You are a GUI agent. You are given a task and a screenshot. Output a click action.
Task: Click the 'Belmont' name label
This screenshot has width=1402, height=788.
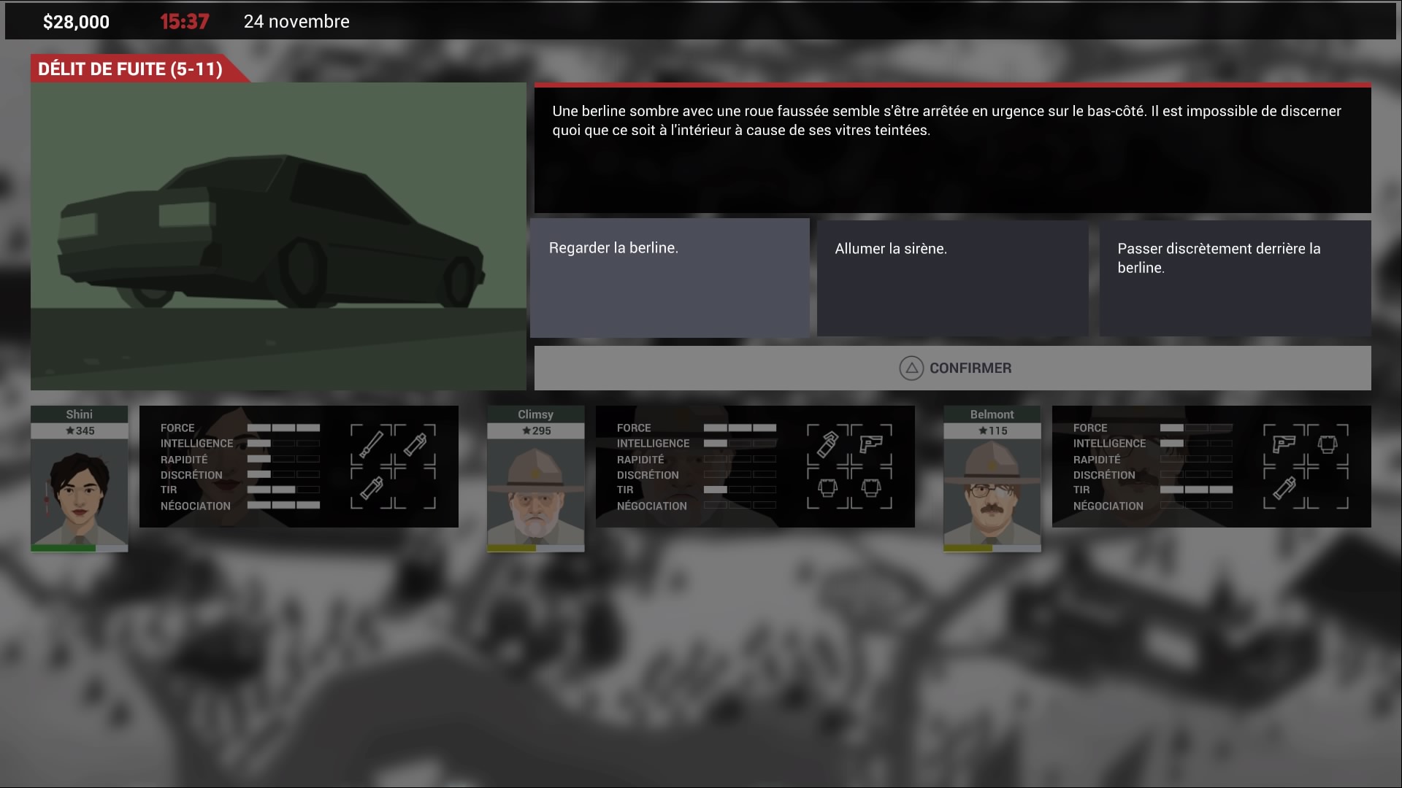coord(992,414)
